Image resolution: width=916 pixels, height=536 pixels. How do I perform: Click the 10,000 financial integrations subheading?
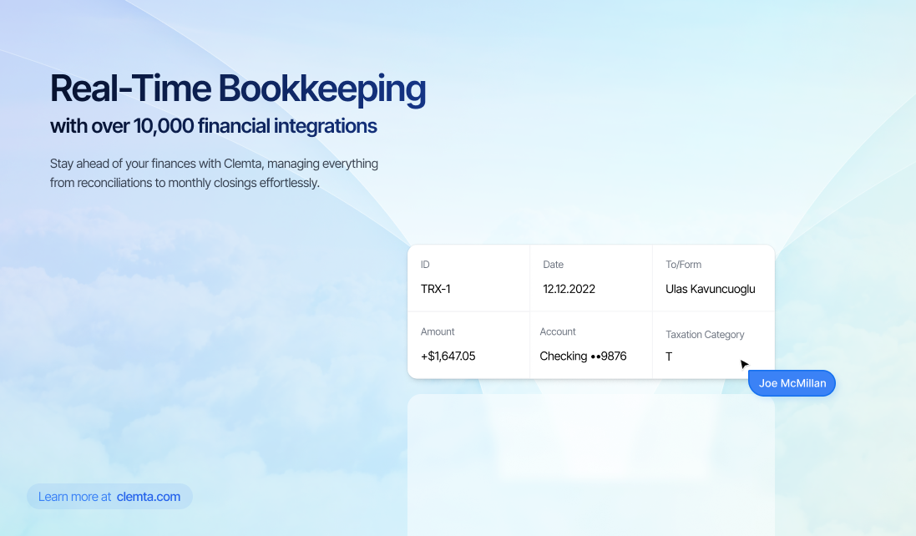(213, 126)
